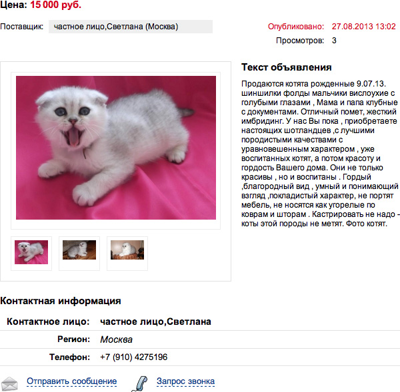Open the Отправить сообщение link
This screenshot has height=392, width=400.
72,381
